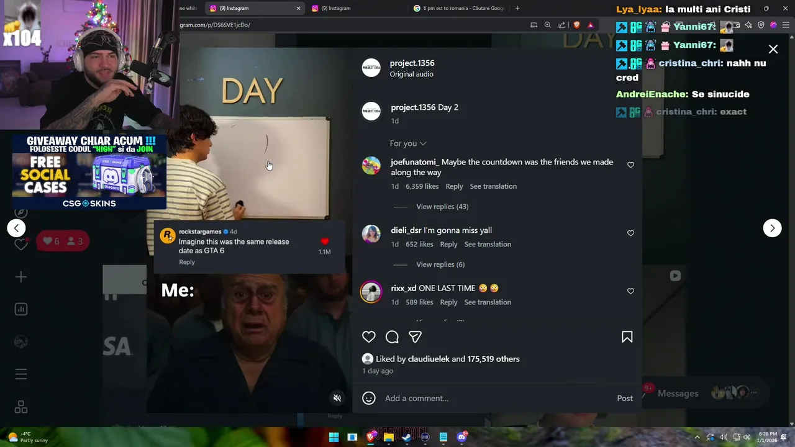
Task: Open joefunatomi_ profile picture
Action: pos(371,166)
